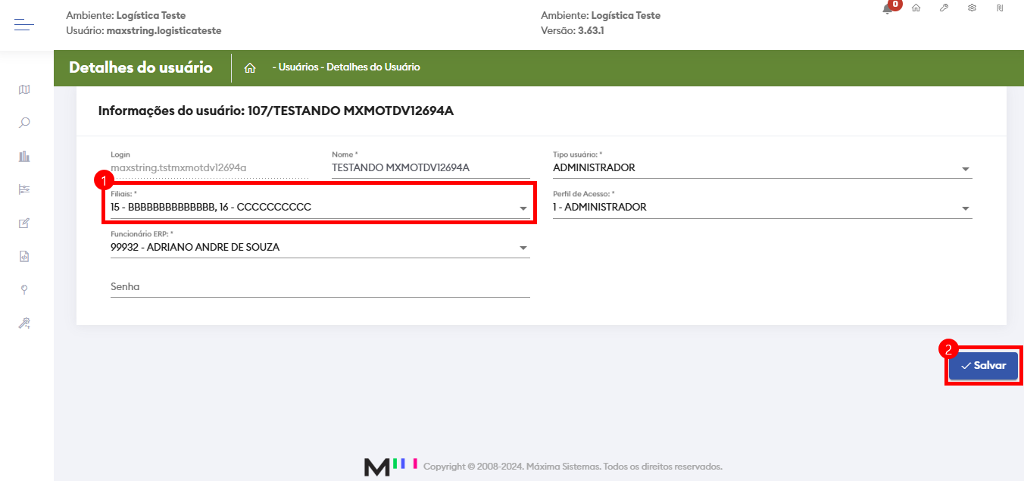This screenshot has height=481, width=1024.
Task: Click the wrench tools icon in the header
Action: pos(944,8)
